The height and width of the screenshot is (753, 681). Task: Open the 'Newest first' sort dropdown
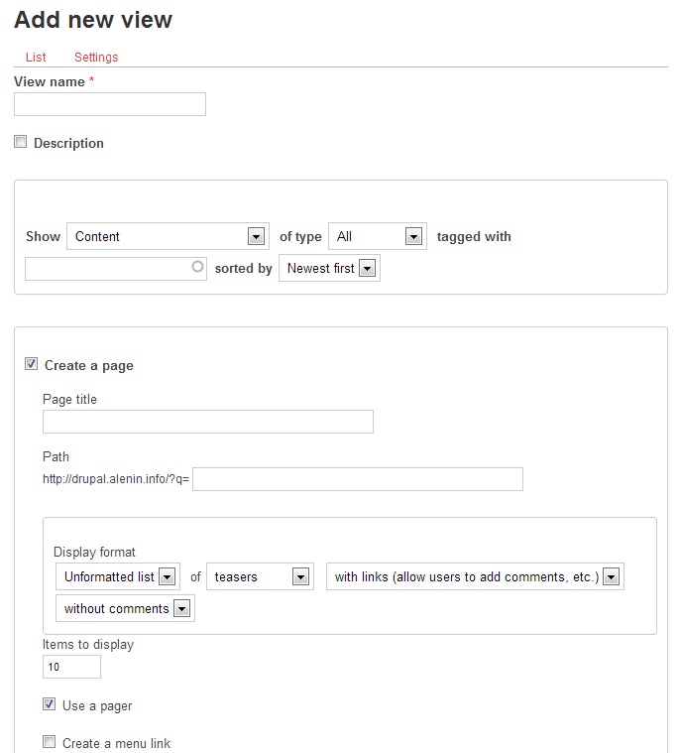(330, 268)
